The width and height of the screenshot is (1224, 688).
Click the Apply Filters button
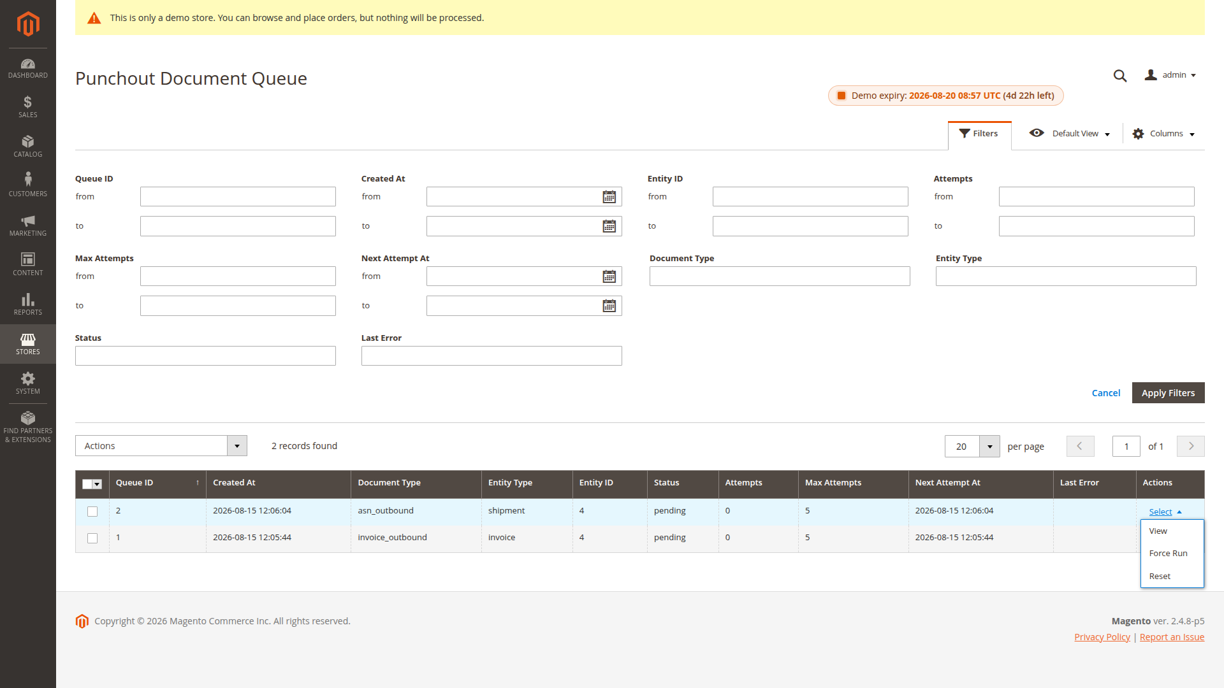pyautogui.click(x=1168, y=393)
